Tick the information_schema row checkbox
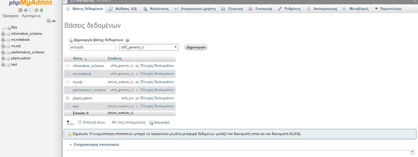The width and height of the screenshot is (418, 157). (67, 66)
